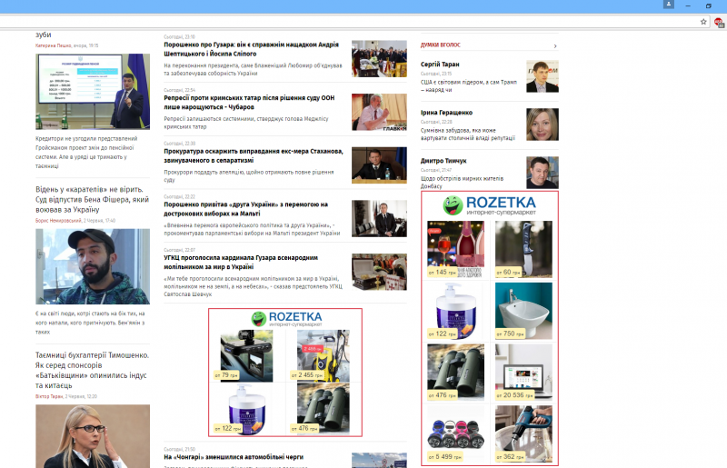
Task: Select laptop product for 20 536 грн
Action: click(523, 372)
